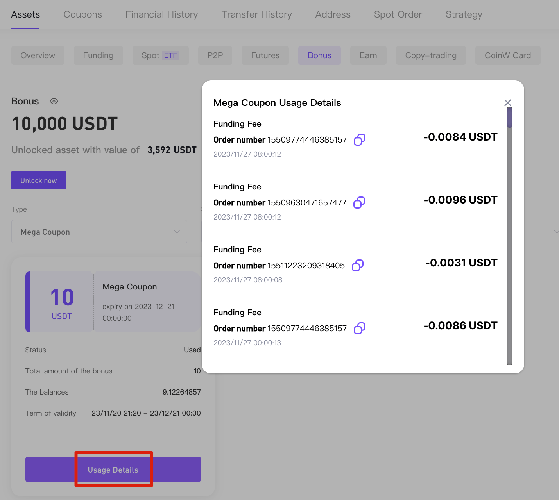Close the Mega Coupon Usage Details dialog
This screenshot has height=500, width=559.
pyautogui.click(x=507, y=102)
